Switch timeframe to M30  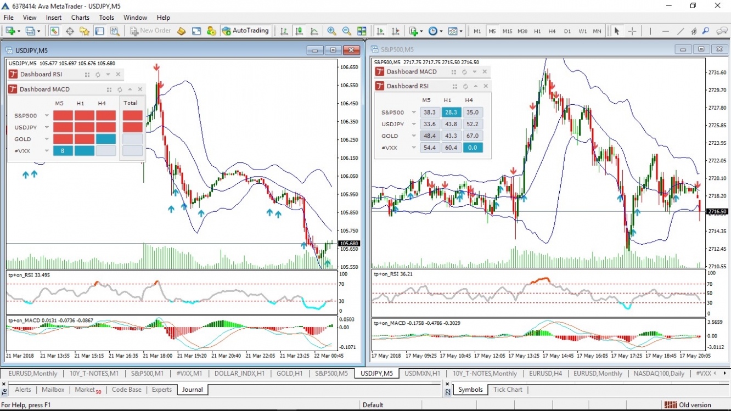(522, 31)
